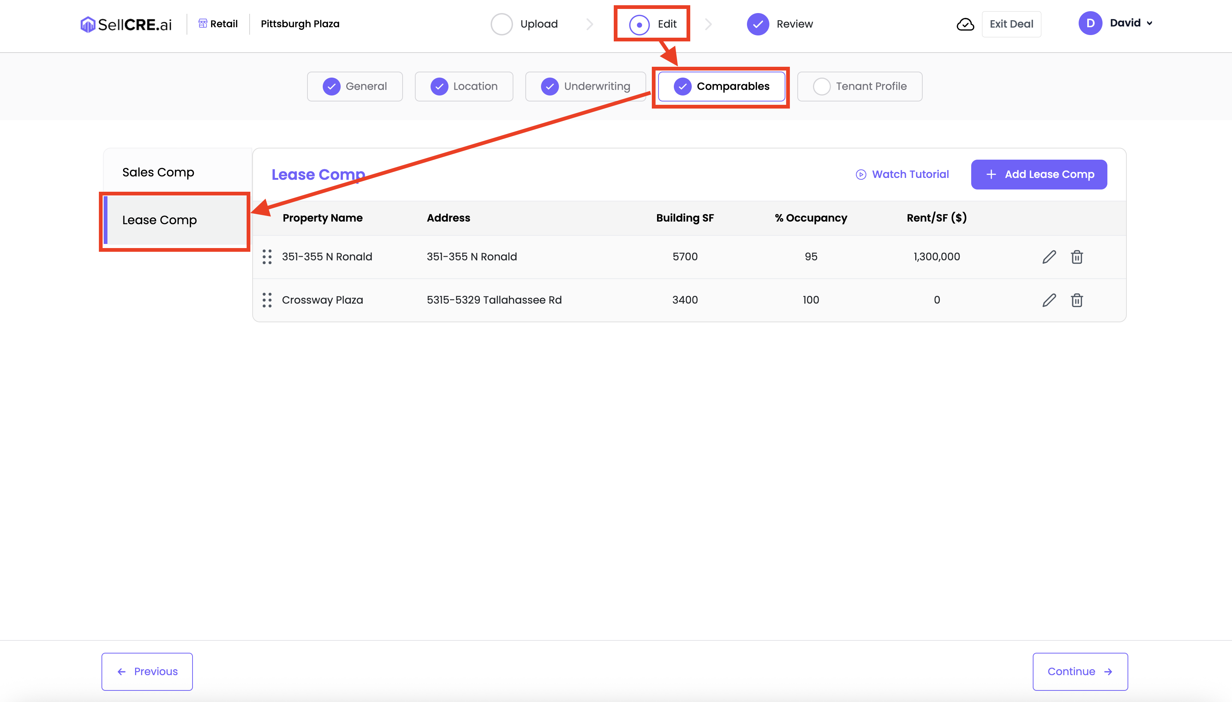This screenshot has width=1232, height=702.
Task: Grab the drag handle for Crossway Plaza
Action: (x=267, y=300)
